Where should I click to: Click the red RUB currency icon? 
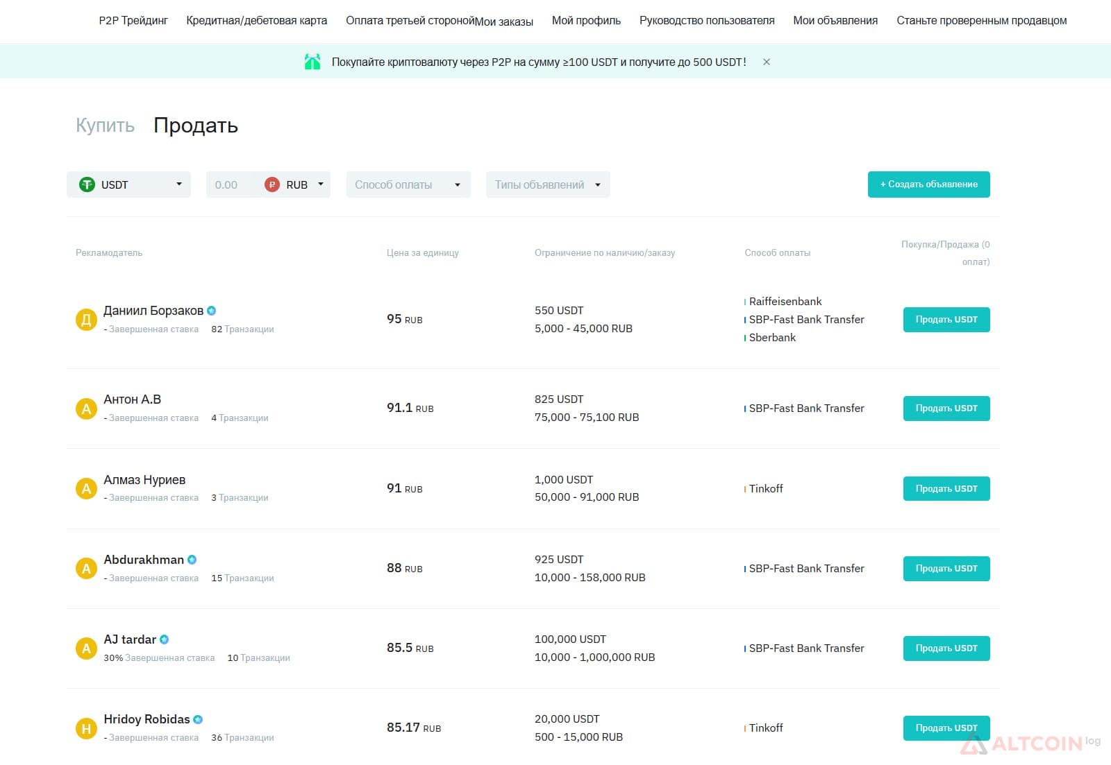click(x=272, y=184)
